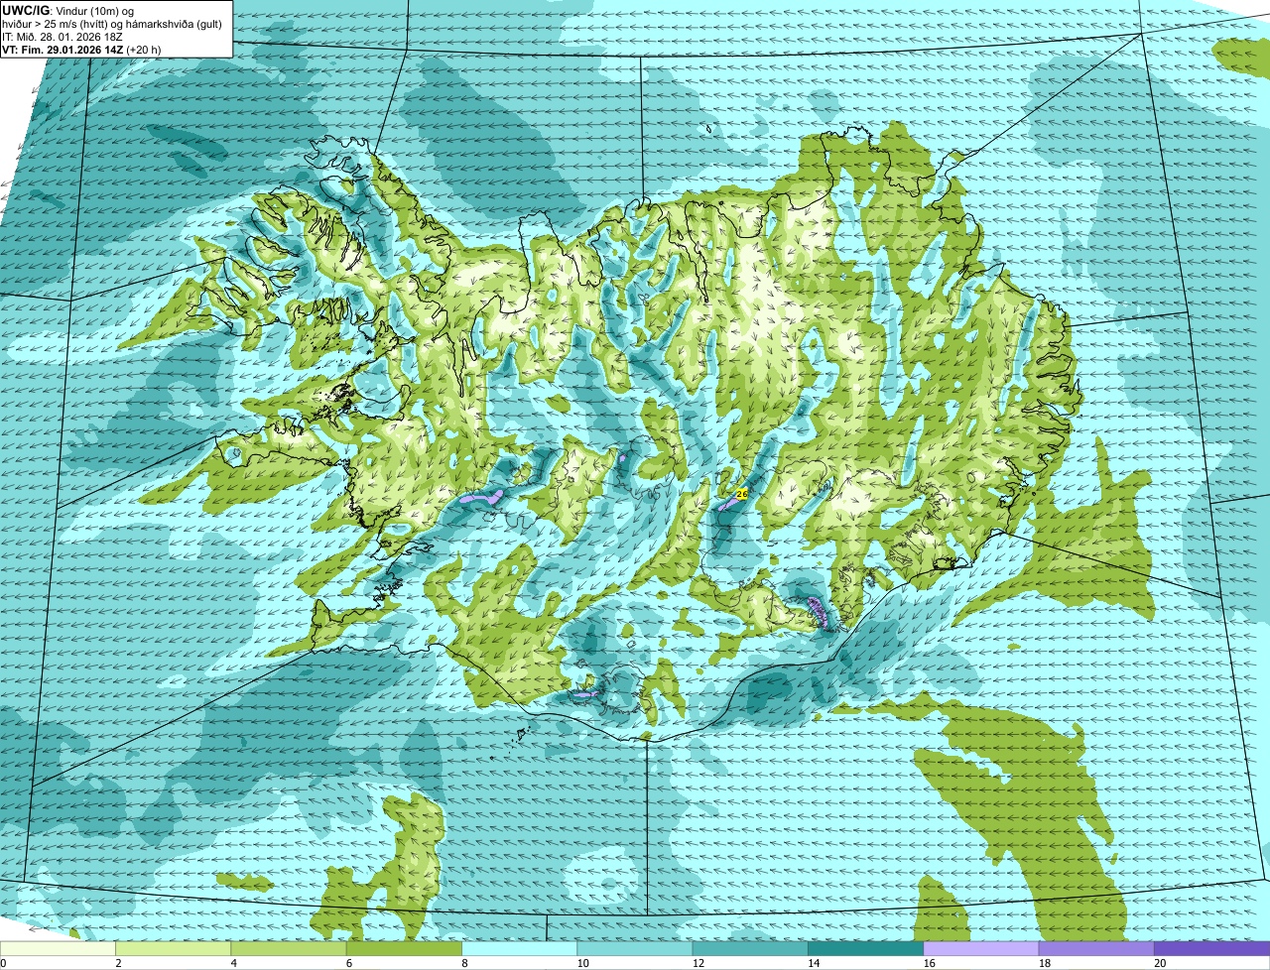The image size is (1270, 970).
Task: Click the 'VT: Fim. 29.01.2026 14Z (+20 h)' line
Action: [x=81, y=49]
